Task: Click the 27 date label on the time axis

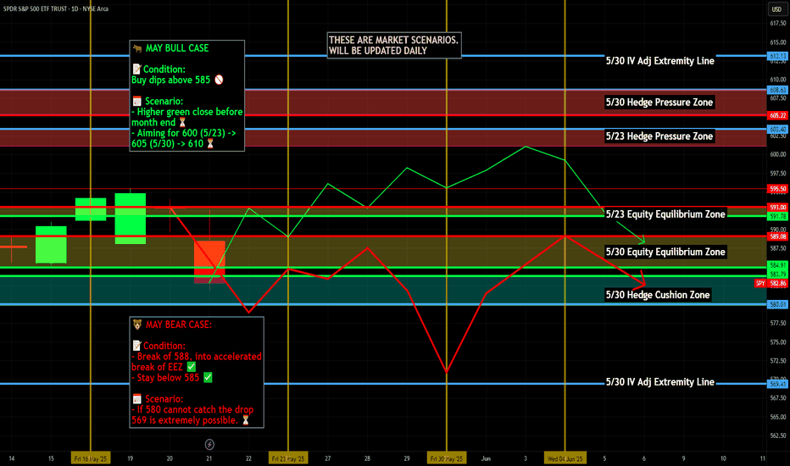Action: [x=328, y=458]
